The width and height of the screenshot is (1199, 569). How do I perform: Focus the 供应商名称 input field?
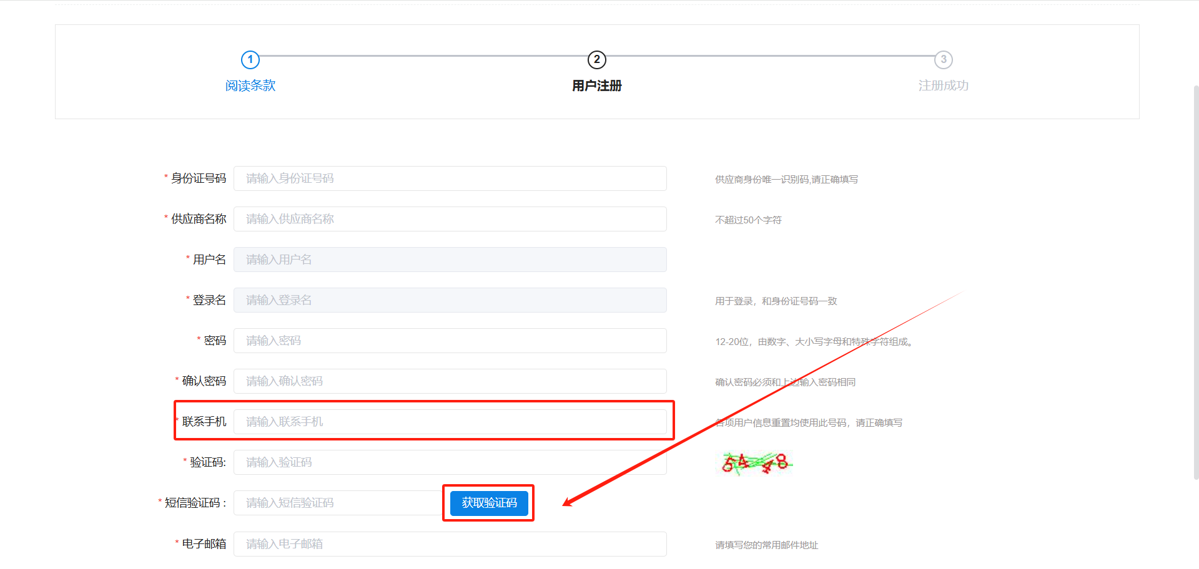point(450,219)
